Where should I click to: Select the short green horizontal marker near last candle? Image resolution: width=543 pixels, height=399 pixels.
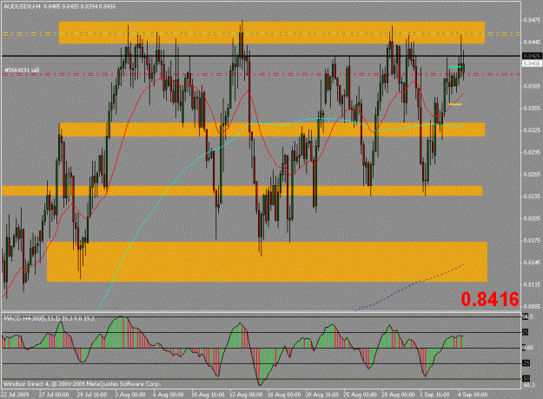(x=455, y=66)
